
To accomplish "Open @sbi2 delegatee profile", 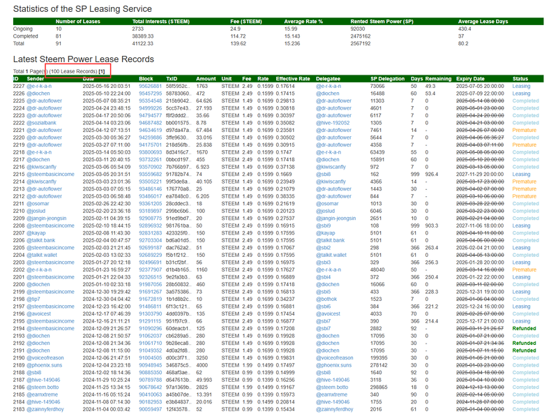I will tap(323, 248).
